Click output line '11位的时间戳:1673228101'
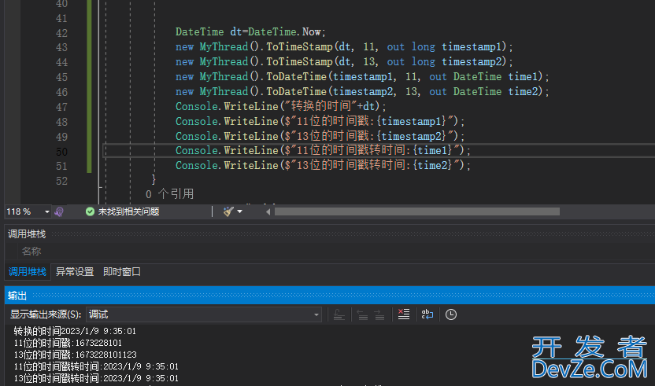This screenshot has height=386, width=655. tap(68, 343)
